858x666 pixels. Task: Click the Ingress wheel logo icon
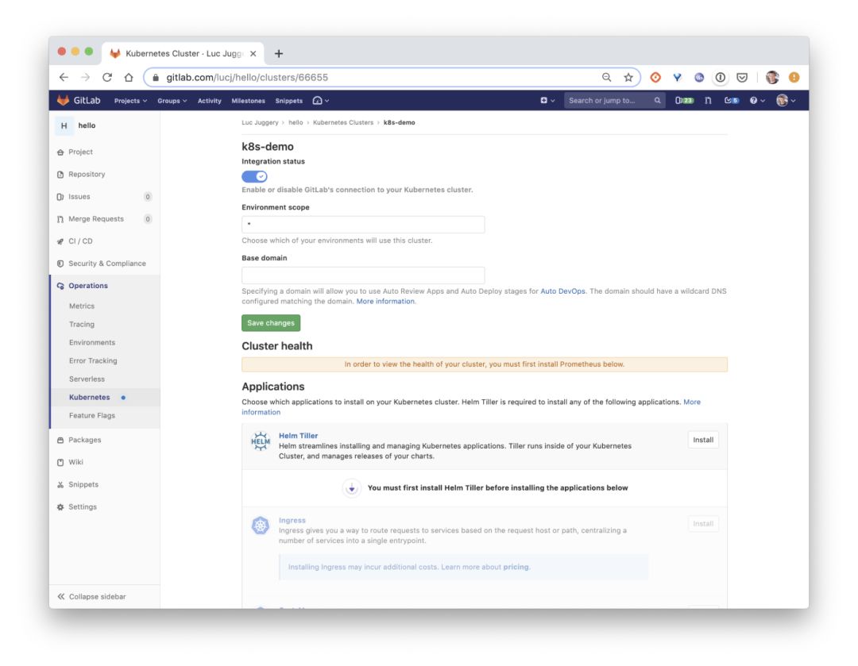click(x=261, y=525)
